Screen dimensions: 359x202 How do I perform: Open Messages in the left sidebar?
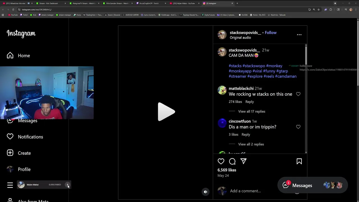coord(27,121)
